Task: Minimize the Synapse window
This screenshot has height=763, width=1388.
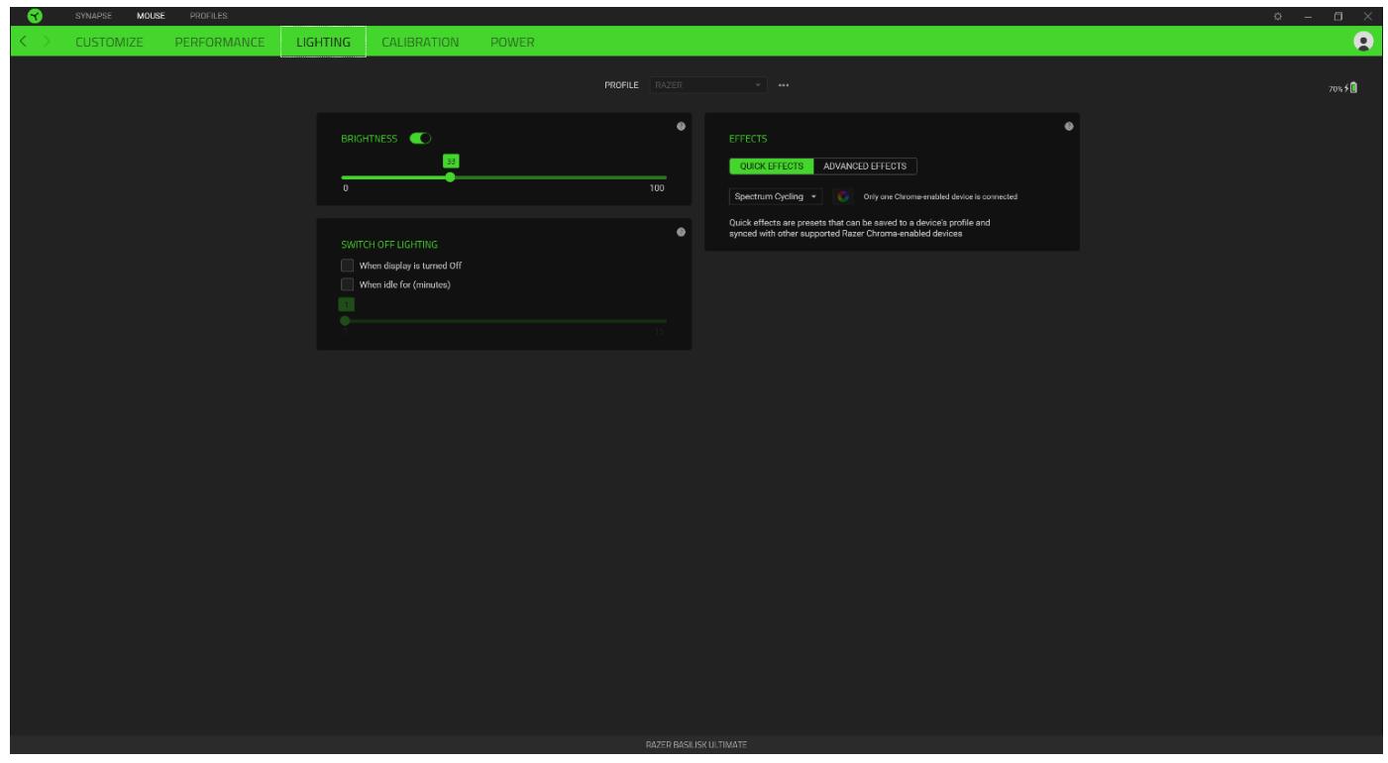Action: [x=1308, y=16]
